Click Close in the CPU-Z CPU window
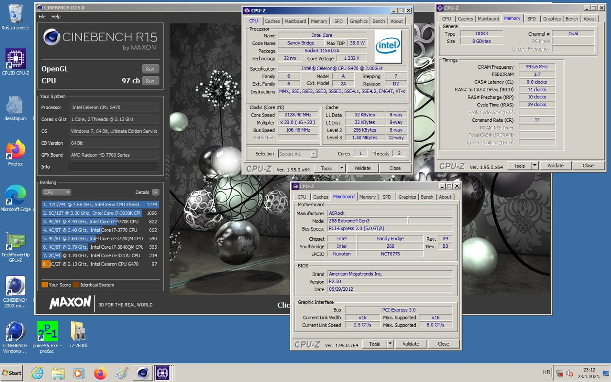The image size is (611, 382). (395, 168)
